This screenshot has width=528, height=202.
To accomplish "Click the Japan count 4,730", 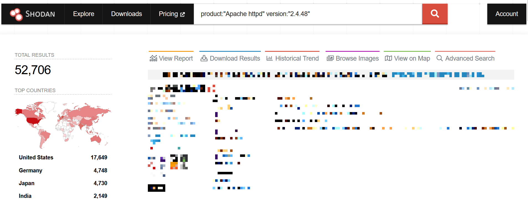I will [100, 183].
